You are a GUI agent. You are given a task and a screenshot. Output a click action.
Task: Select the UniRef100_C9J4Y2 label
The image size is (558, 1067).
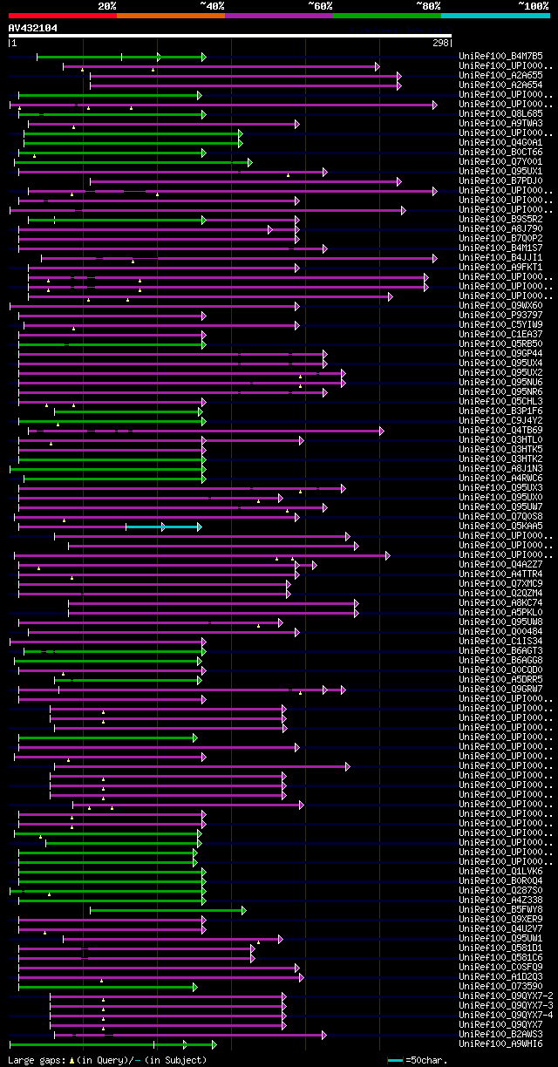500,421
